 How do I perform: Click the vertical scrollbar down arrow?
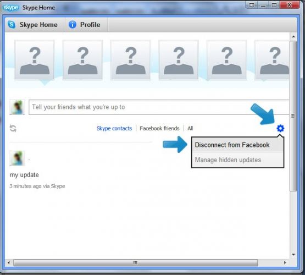293,254
